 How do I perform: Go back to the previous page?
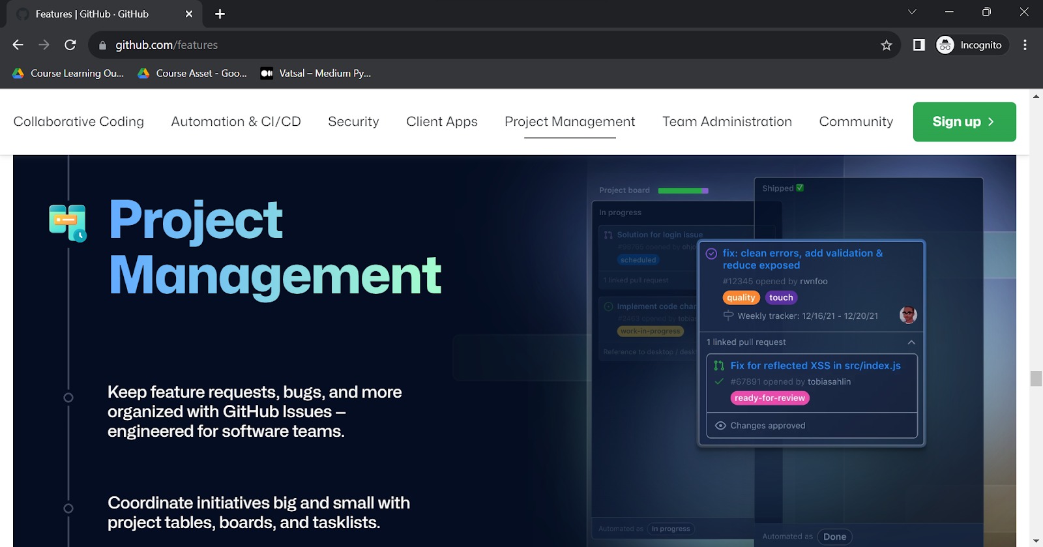[x=18, y=45]
